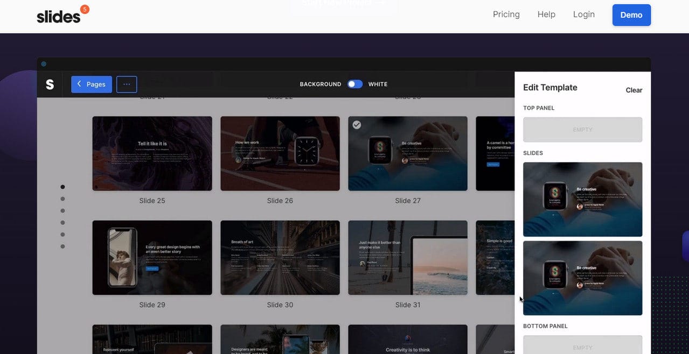Select the Slide 29 thumbnail
The width and height of the screenshot is (689, 354).
(152, 258)
